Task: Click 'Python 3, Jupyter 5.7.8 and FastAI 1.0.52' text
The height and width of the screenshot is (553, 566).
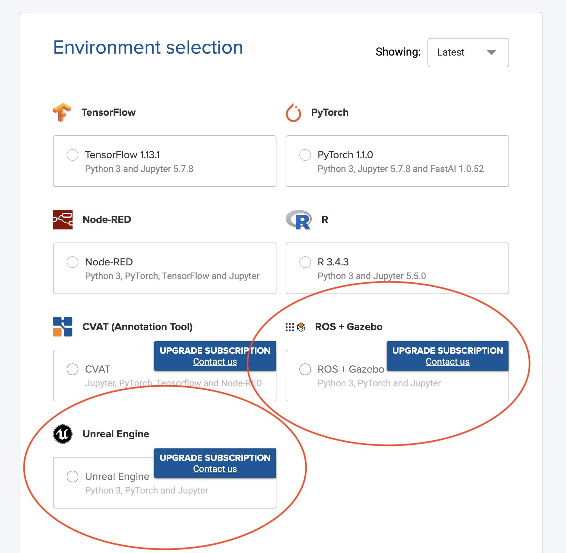Action: point(401,169)
